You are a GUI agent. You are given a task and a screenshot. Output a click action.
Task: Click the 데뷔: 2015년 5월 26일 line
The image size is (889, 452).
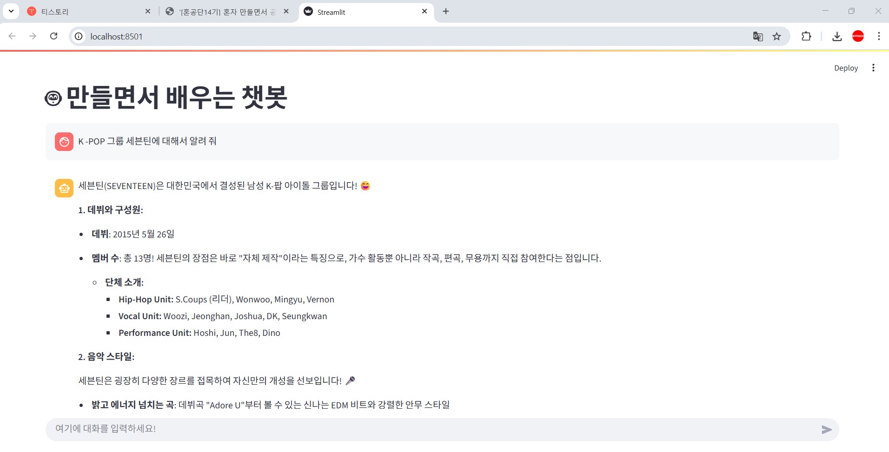[x=133, y=234]
